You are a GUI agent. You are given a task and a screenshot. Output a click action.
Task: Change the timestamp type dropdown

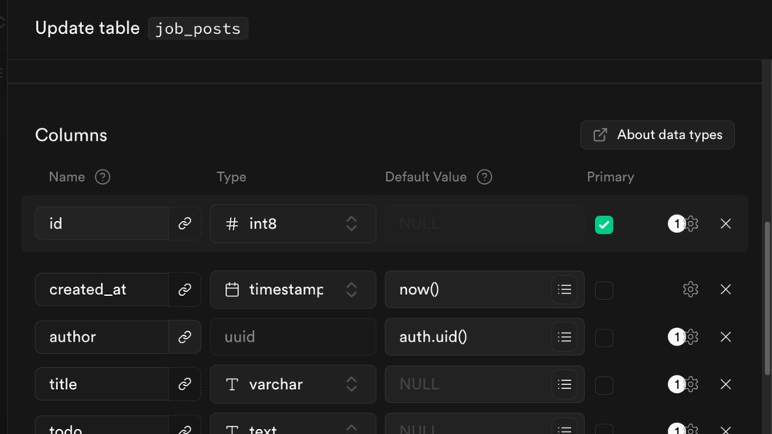click(x=293, y=289)
